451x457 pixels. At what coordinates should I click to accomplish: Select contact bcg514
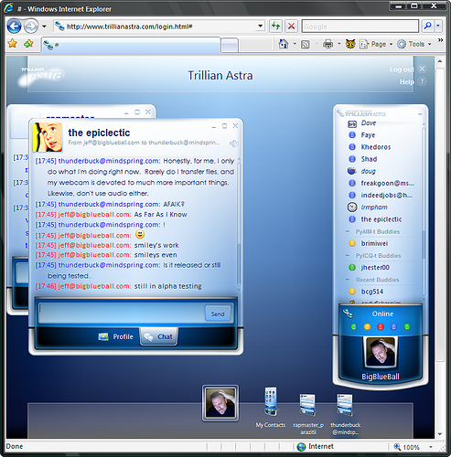pyautogui.click(x=372, y=292)
